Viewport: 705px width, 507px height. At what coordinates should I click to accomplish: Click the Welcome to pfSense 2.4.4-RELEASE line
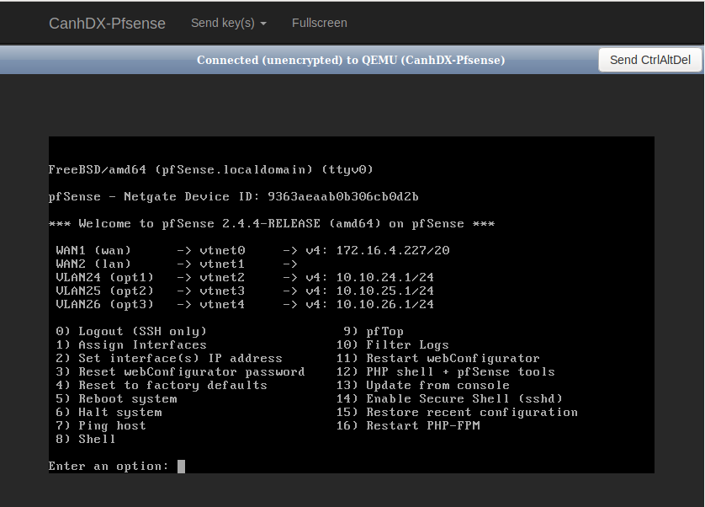coord(272,224)
